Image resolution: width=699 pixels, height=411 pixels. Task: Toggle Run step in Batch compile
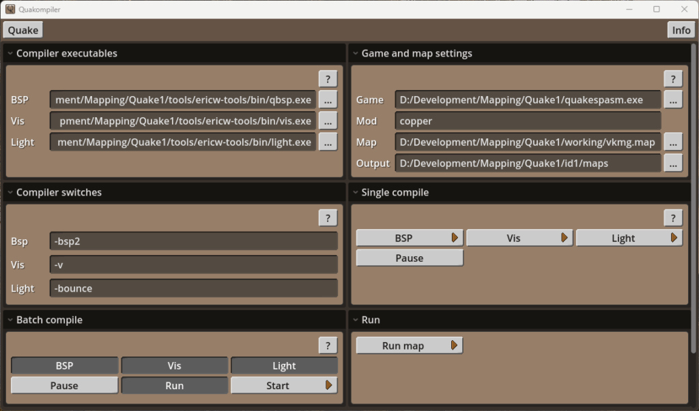[x=174, y=386]
